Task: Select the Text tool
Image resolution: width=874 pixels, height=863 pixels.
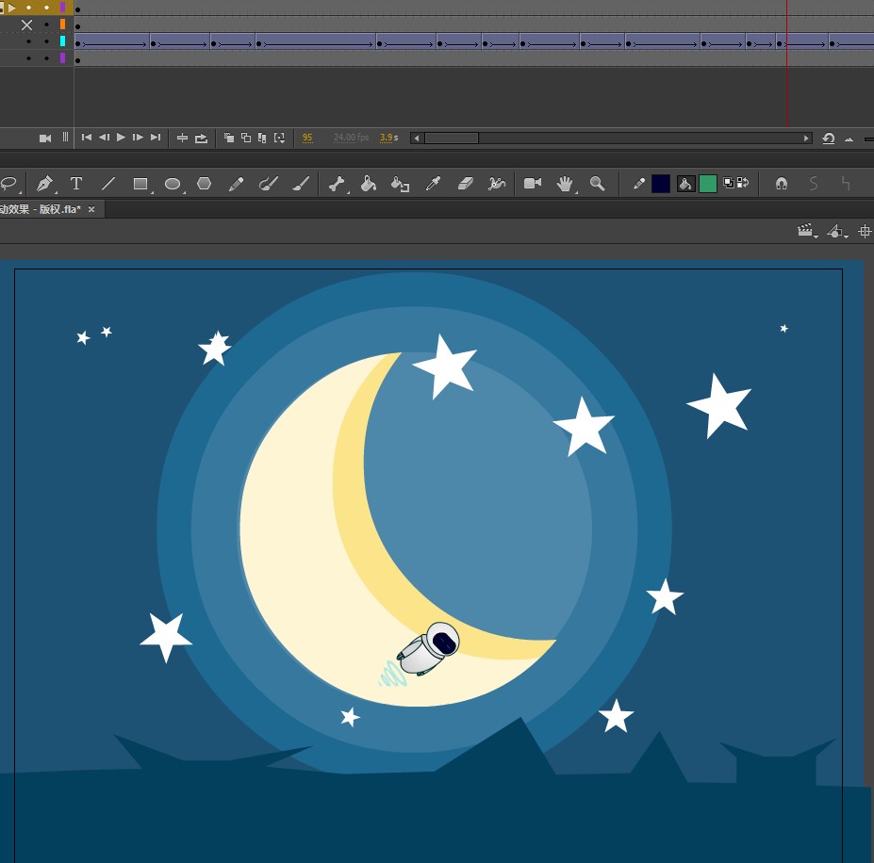Action: pos(76,184)
